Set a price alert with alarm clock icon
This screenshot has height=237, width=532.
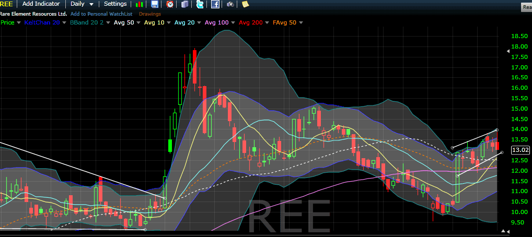coord(170,4)
